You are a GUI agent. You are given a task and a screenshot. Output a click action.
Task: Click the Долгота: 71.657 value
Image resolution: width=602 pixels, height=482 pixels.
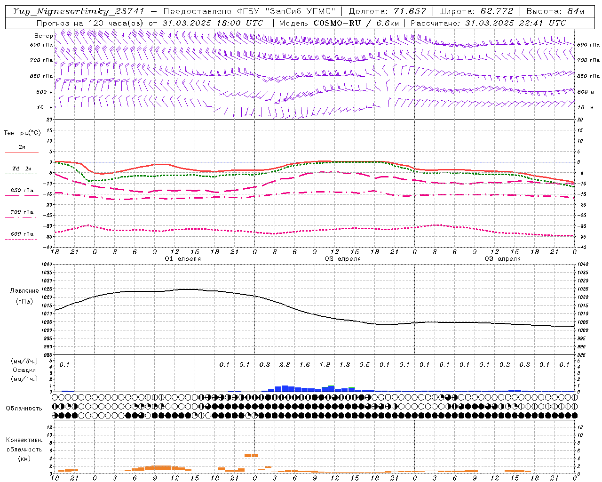(388, 11)
